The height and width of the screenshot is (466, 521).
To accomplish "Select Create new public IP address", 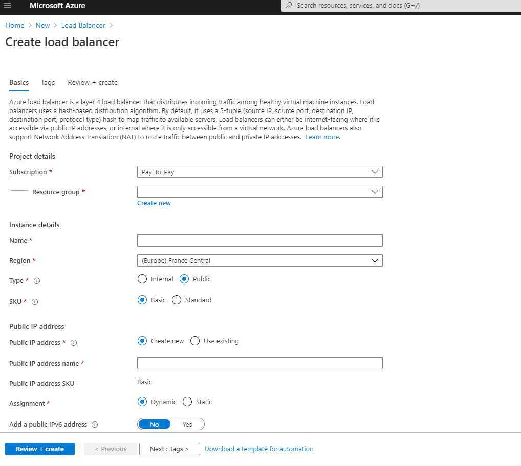I will (142, 341).
